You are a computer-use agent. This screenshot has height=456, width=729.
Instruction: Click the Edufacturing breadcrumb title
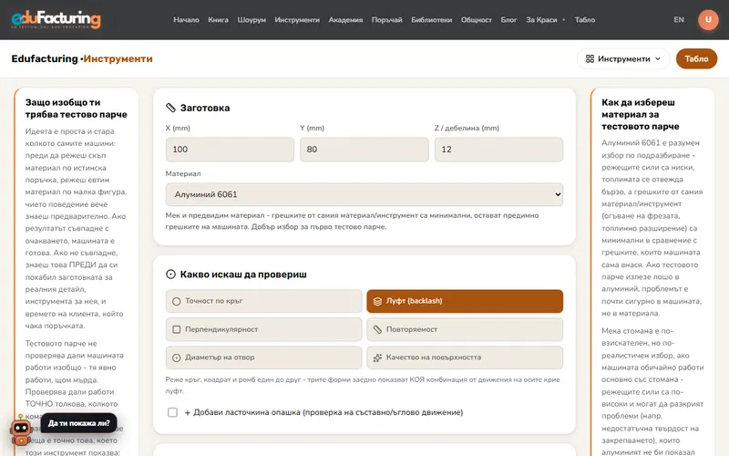point(45,58)
